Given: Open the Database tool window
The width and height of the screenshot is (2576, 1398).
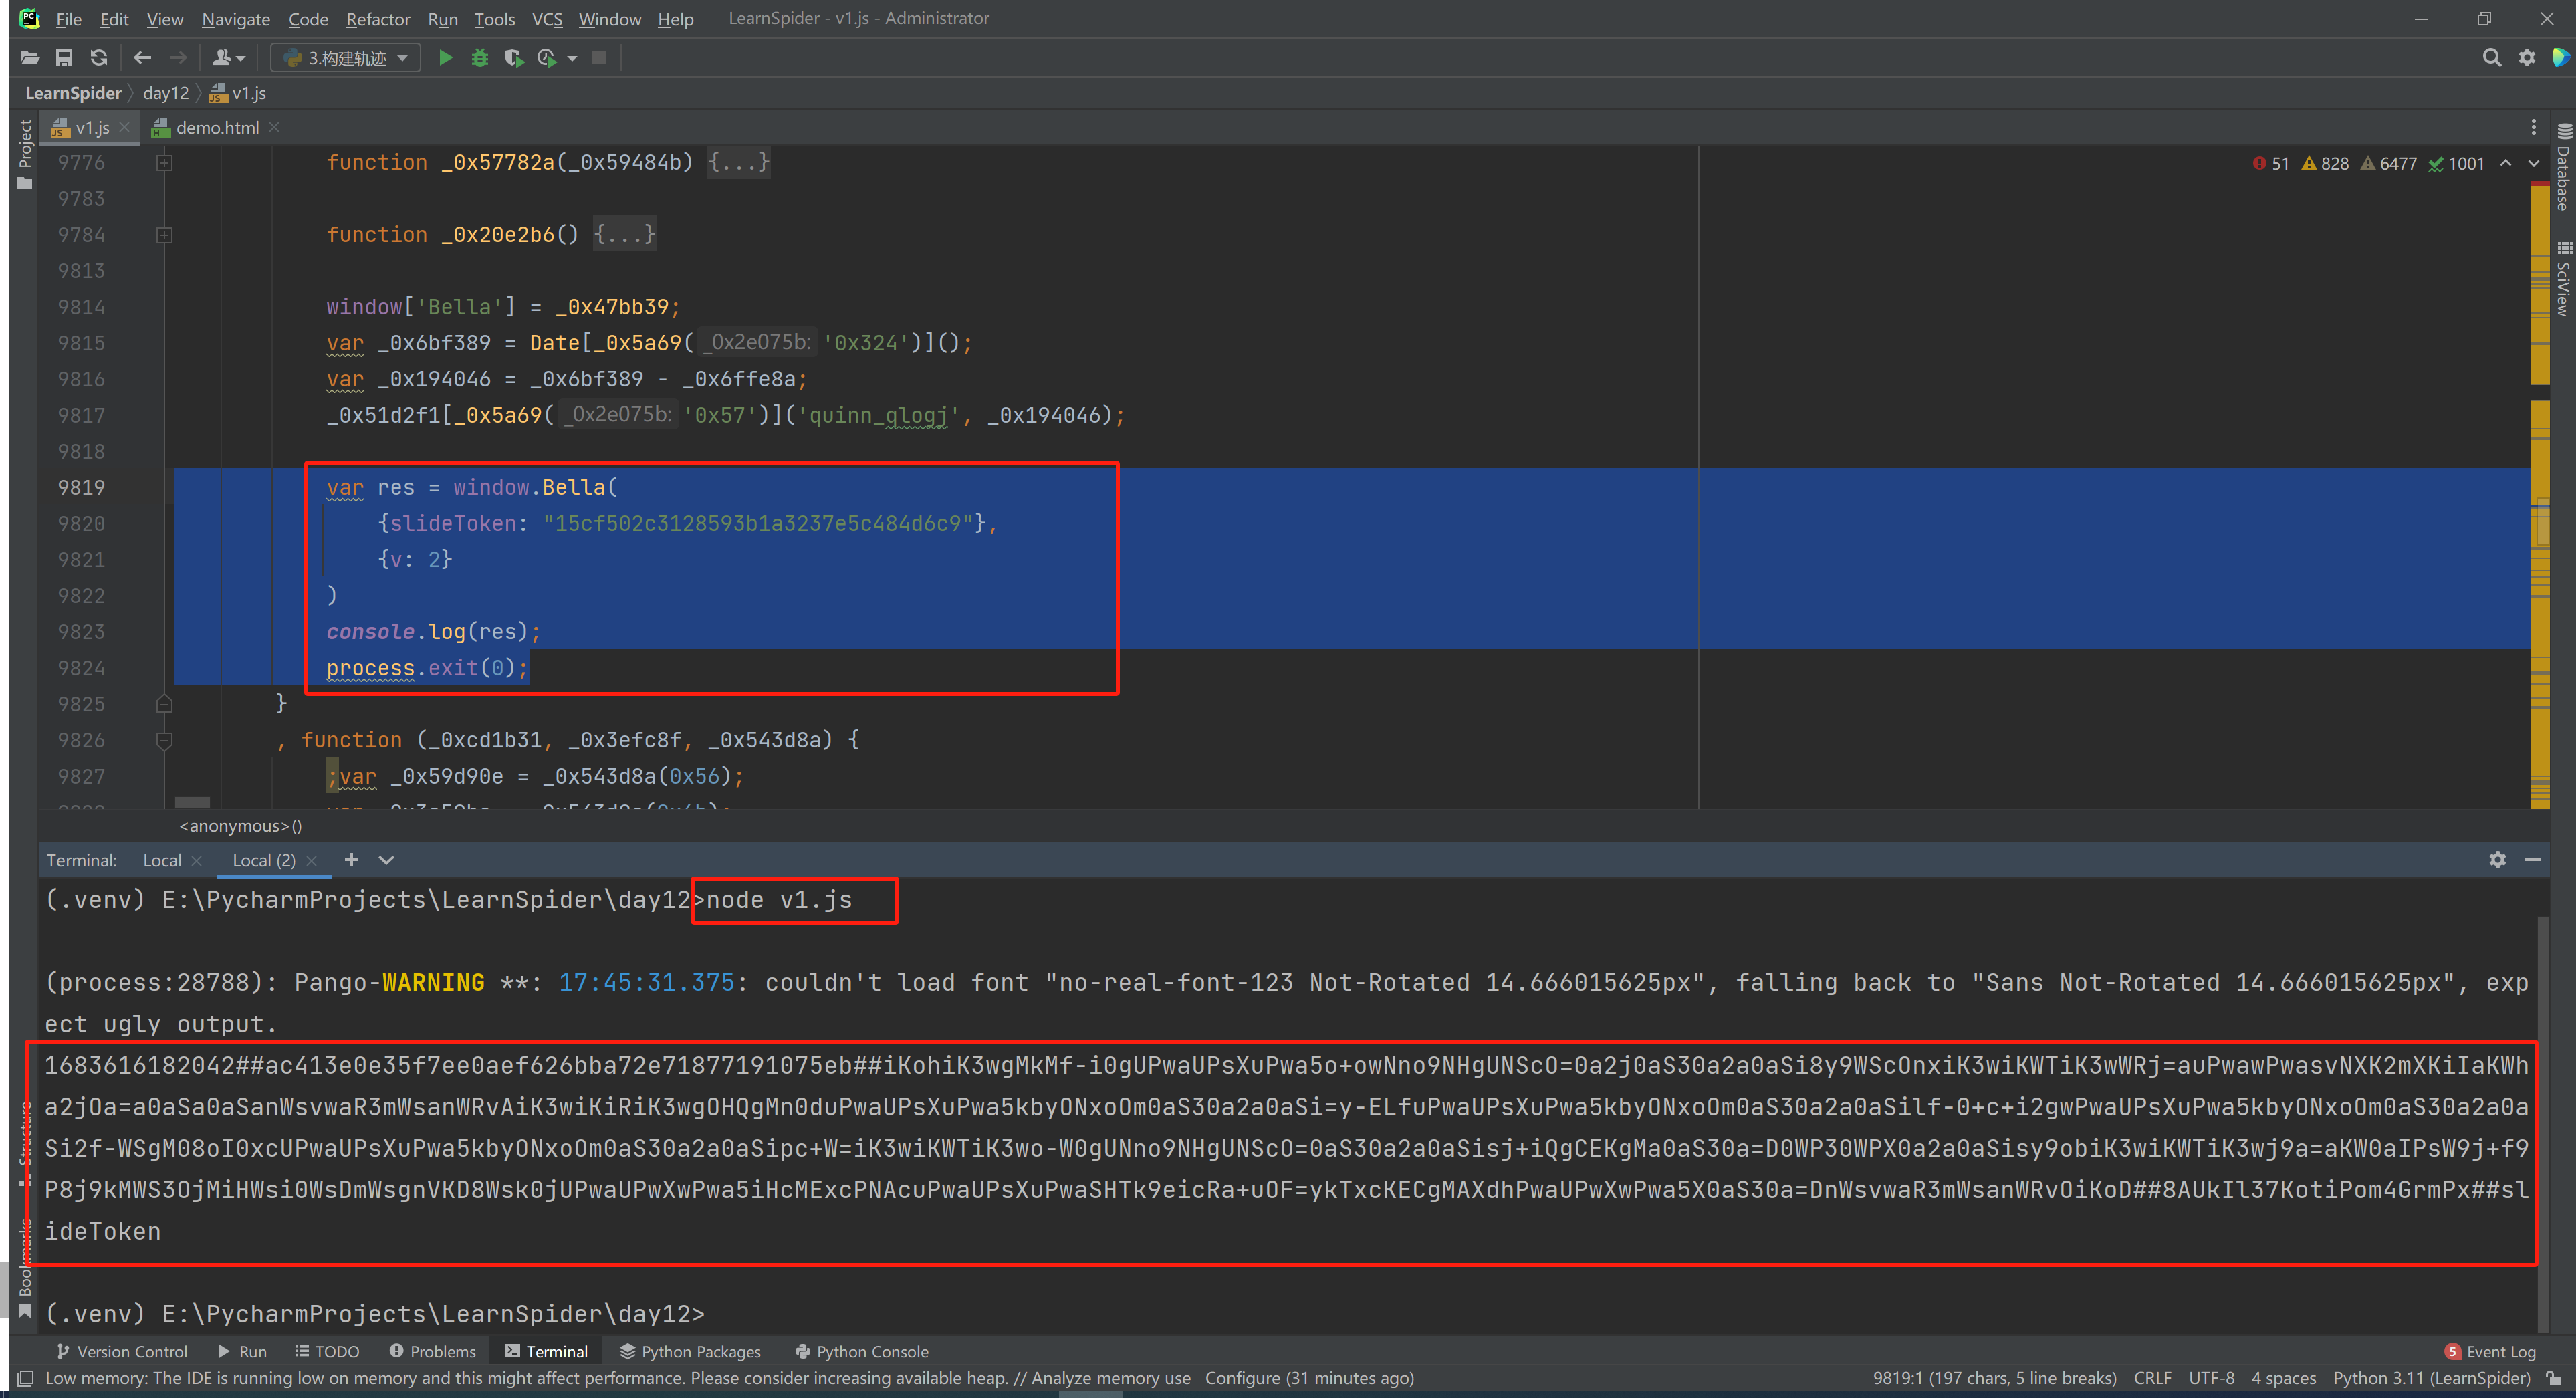Looking at the screenshot, I should [x=2563, y=166].
